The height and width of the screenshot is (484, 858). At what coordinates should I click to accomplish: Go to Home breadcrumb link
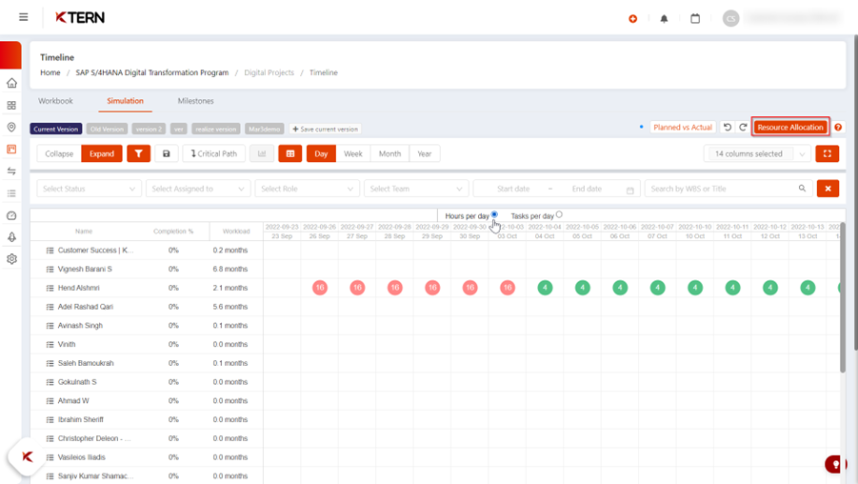[50, 72]
